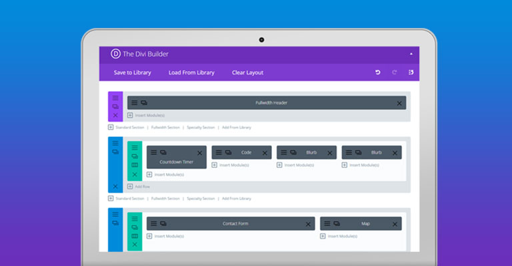Change column structure of Countdown Timer row
The width and height of the screenshot is (512, 266).
tap(135, 165)
